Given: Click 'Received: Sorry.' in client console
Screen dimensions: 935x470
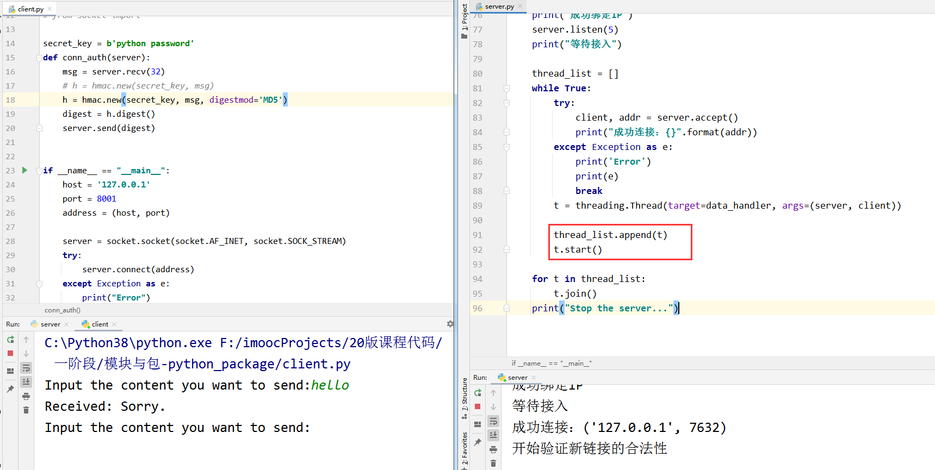Looking at the screenshot, I should pyautogui.click(x=105, y=406).
